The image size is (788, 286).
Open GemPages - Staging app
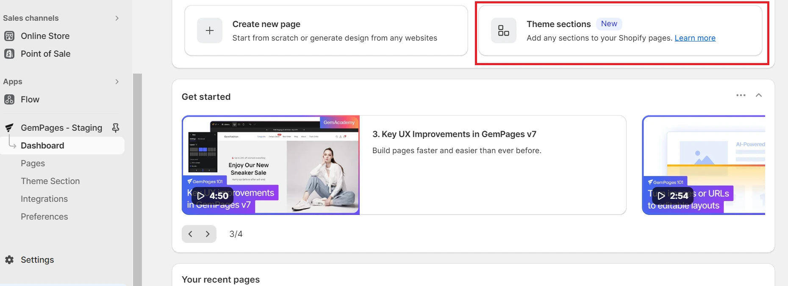coord(61,128)
